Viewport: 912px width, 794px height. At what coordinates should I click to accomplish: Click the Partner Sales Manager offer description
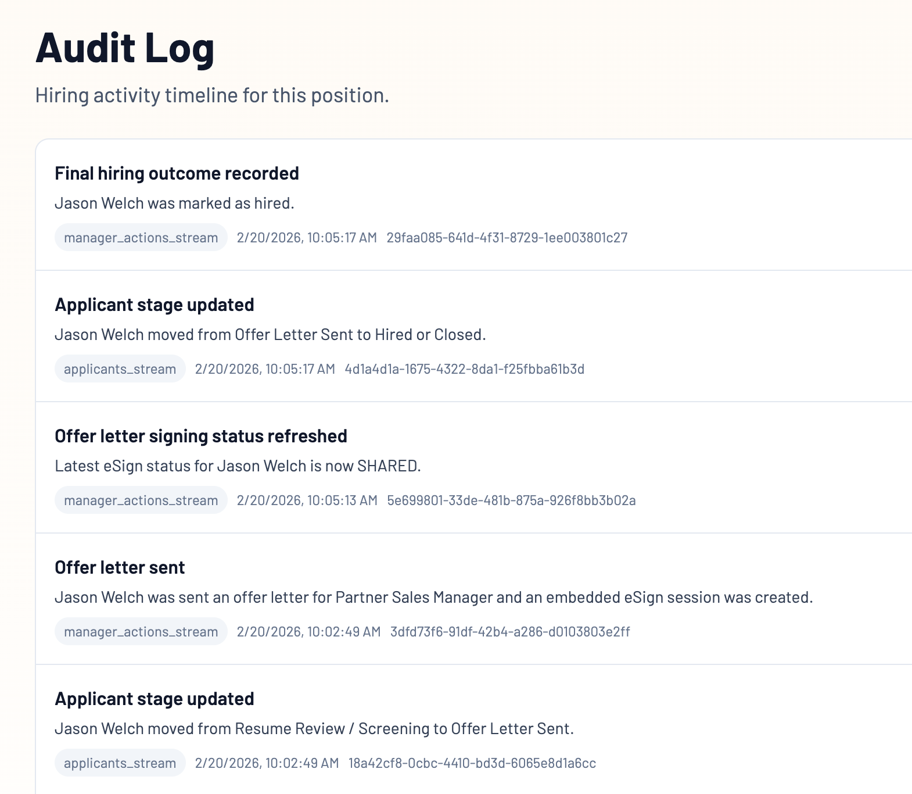[x=433, y=598]
